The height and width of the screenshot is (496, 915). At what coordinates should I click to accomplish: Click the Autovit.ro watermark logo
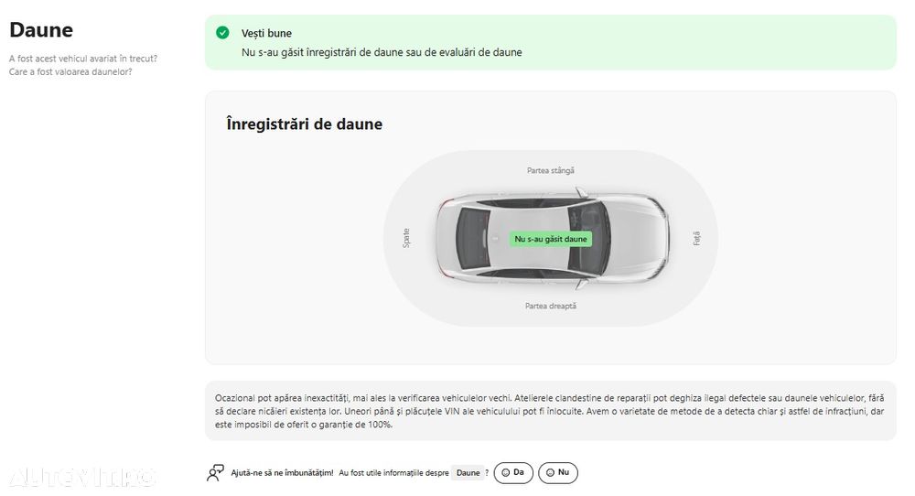(81, 477)
